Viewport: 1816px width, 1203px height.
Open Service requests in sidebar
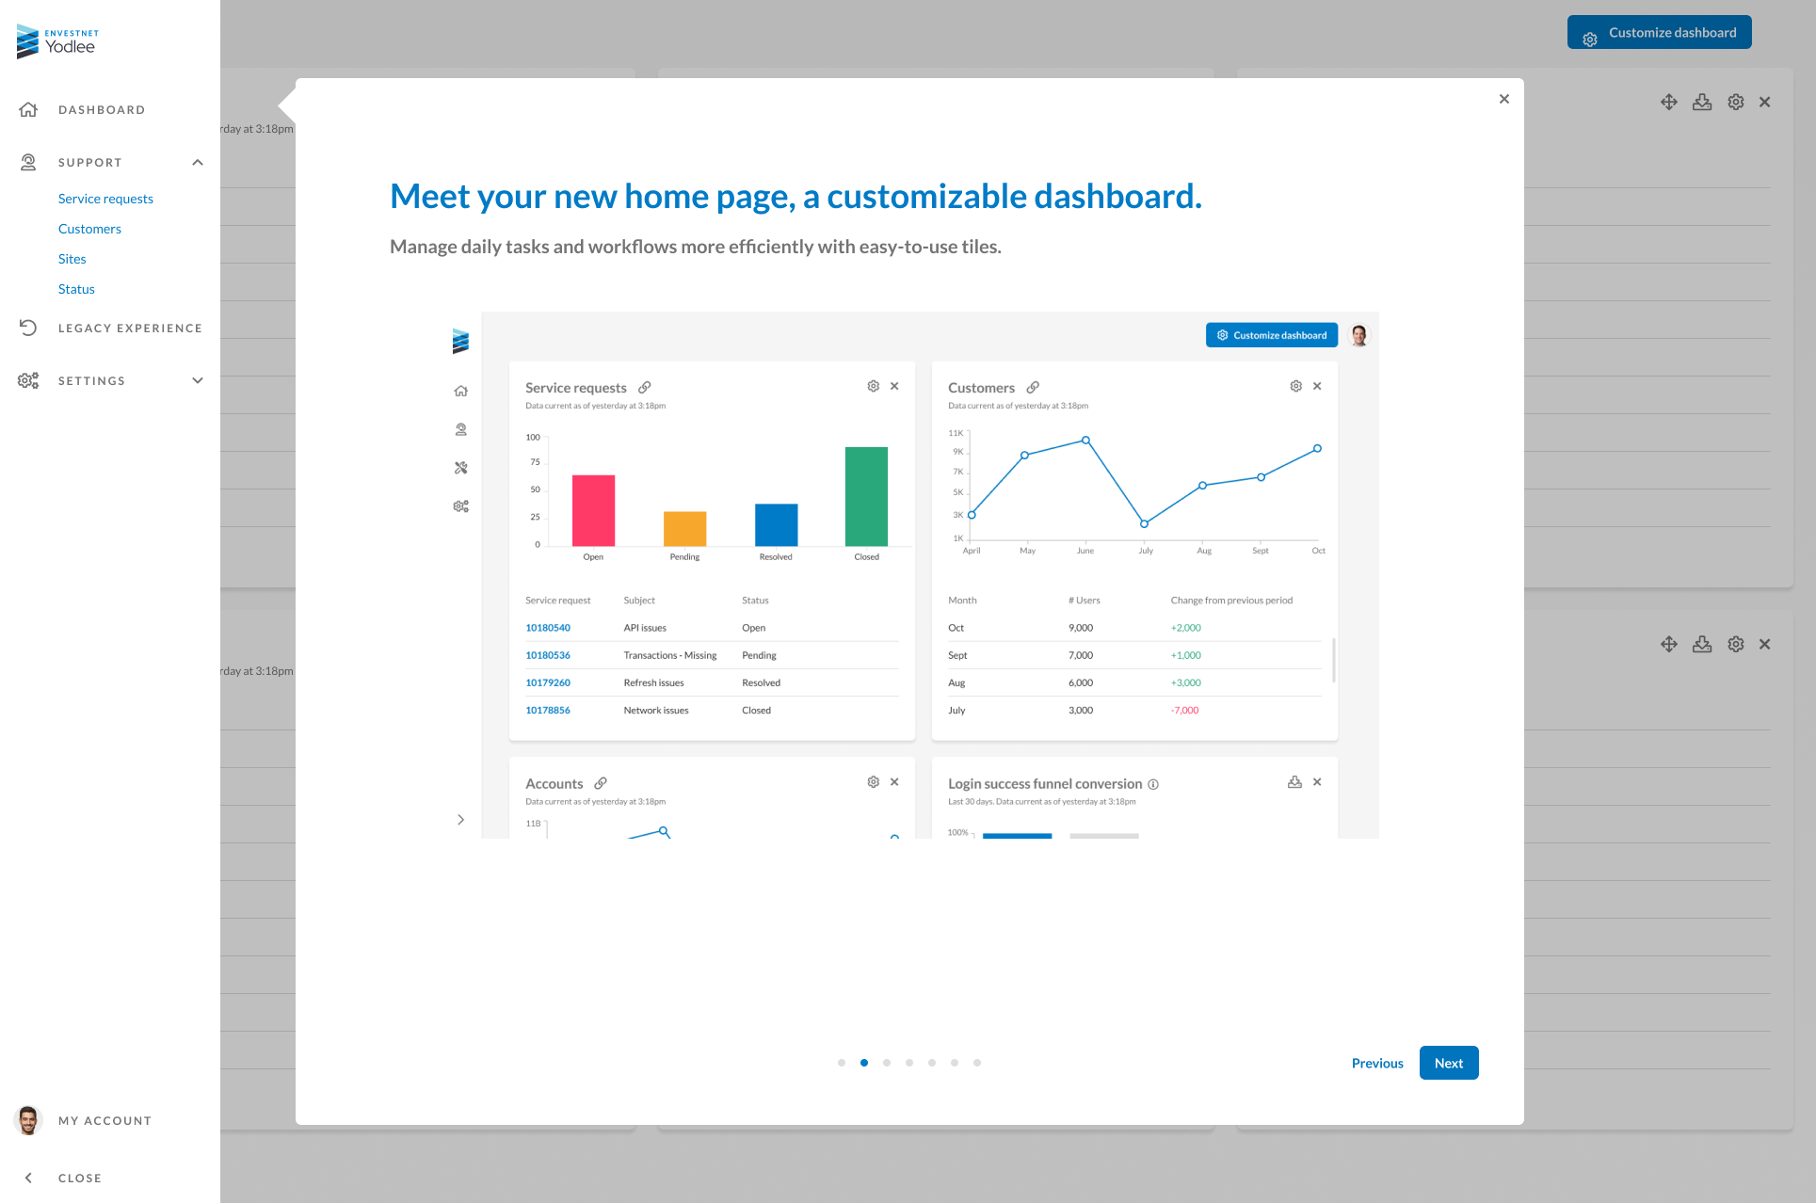tap(105, 199)
